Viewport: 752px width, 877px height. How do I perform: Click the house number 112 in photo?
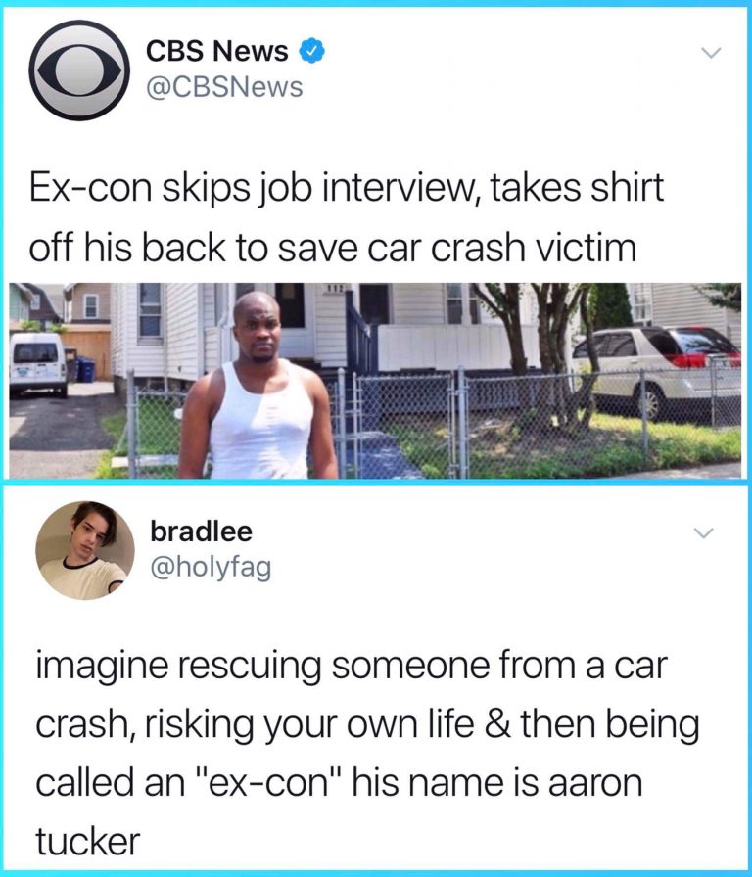tap(335, 288)
